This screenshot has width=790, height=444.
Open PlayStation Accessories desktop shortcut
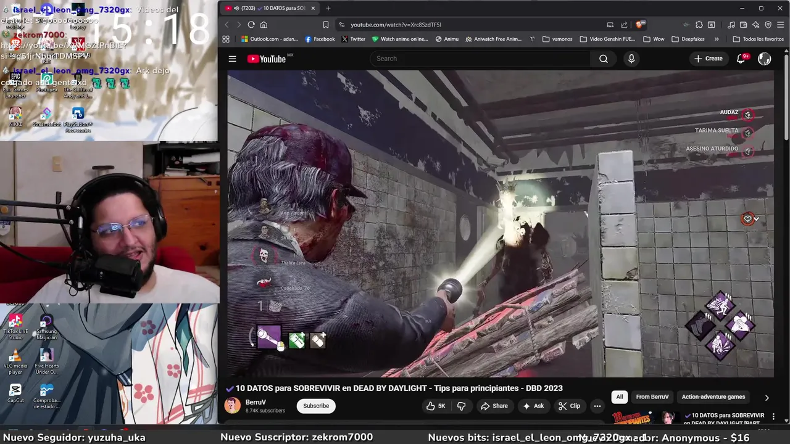[x=78, y=120]
